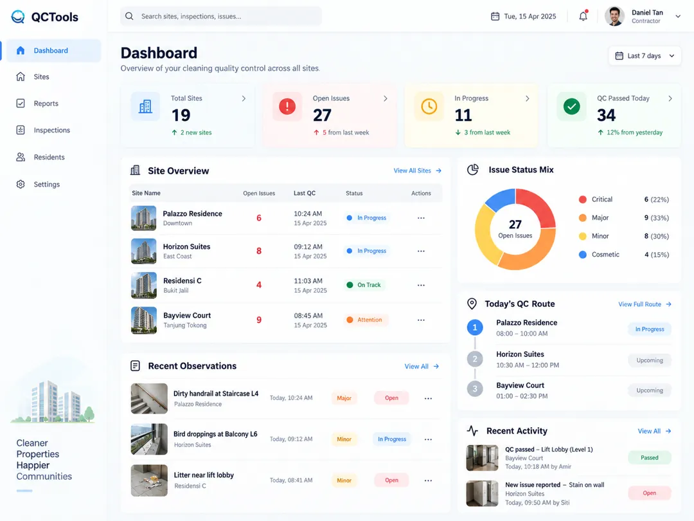Image resolution: width=694 pixels, height=521 pixels.
Task: Click the Passed badge on Lift Lobby activity
Action: click(x=649, y=458)
